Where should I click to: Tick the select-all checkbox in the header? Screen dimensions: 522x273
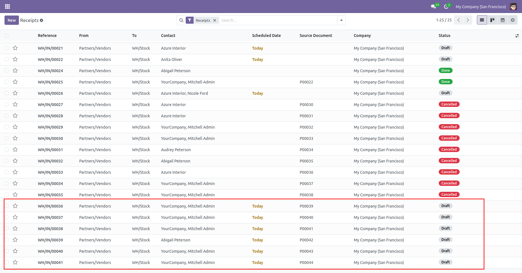[6, 36]
